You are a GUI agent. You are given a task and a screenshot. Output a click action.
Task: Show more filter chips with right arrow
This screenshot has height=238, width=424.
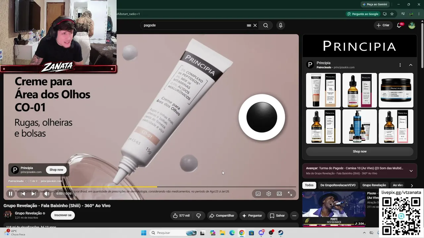[412, 185]
